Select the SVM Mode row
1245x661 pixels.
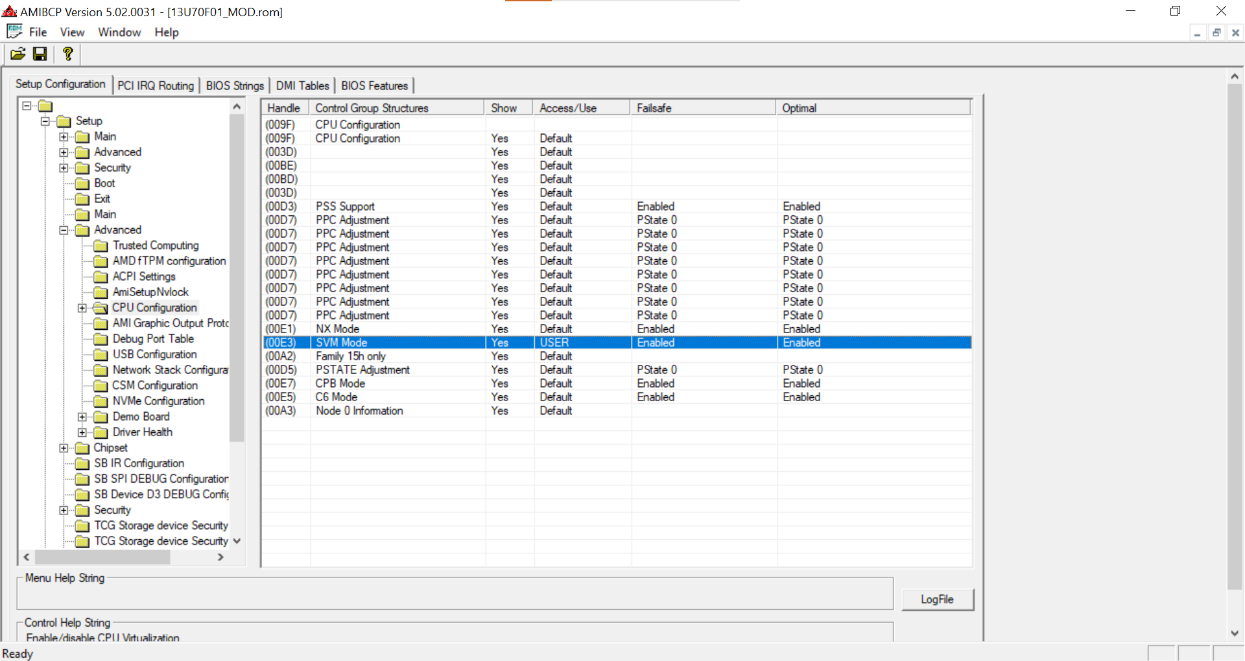(617, 343)
